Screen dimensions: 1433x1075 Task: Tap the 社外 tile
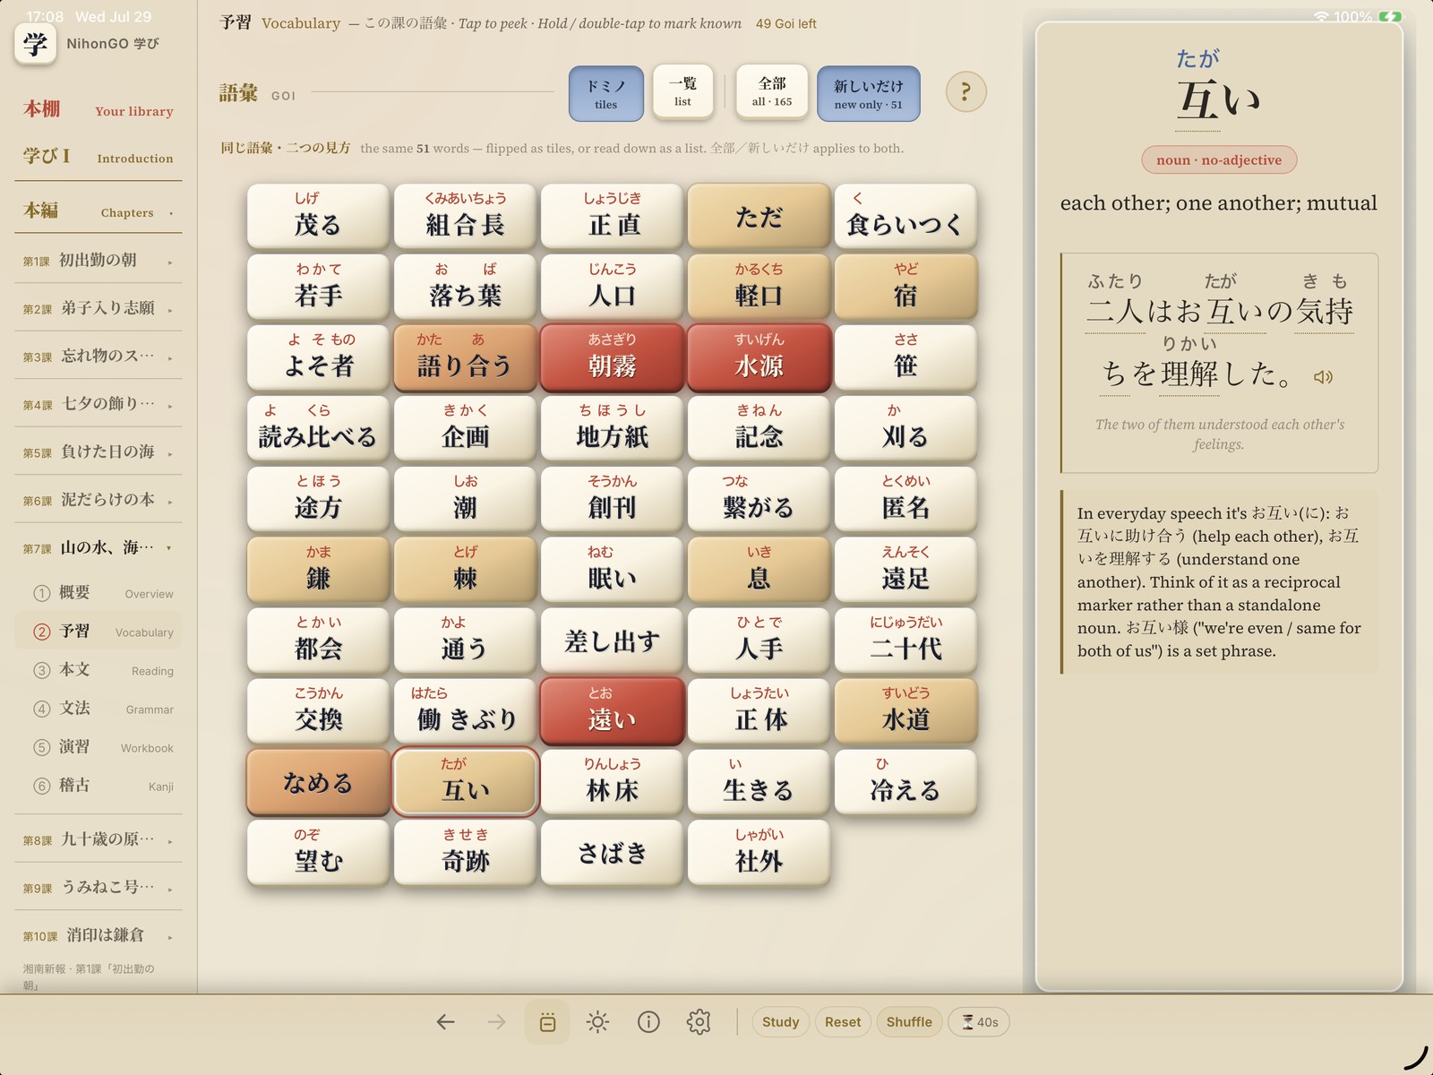click(759, 853)
